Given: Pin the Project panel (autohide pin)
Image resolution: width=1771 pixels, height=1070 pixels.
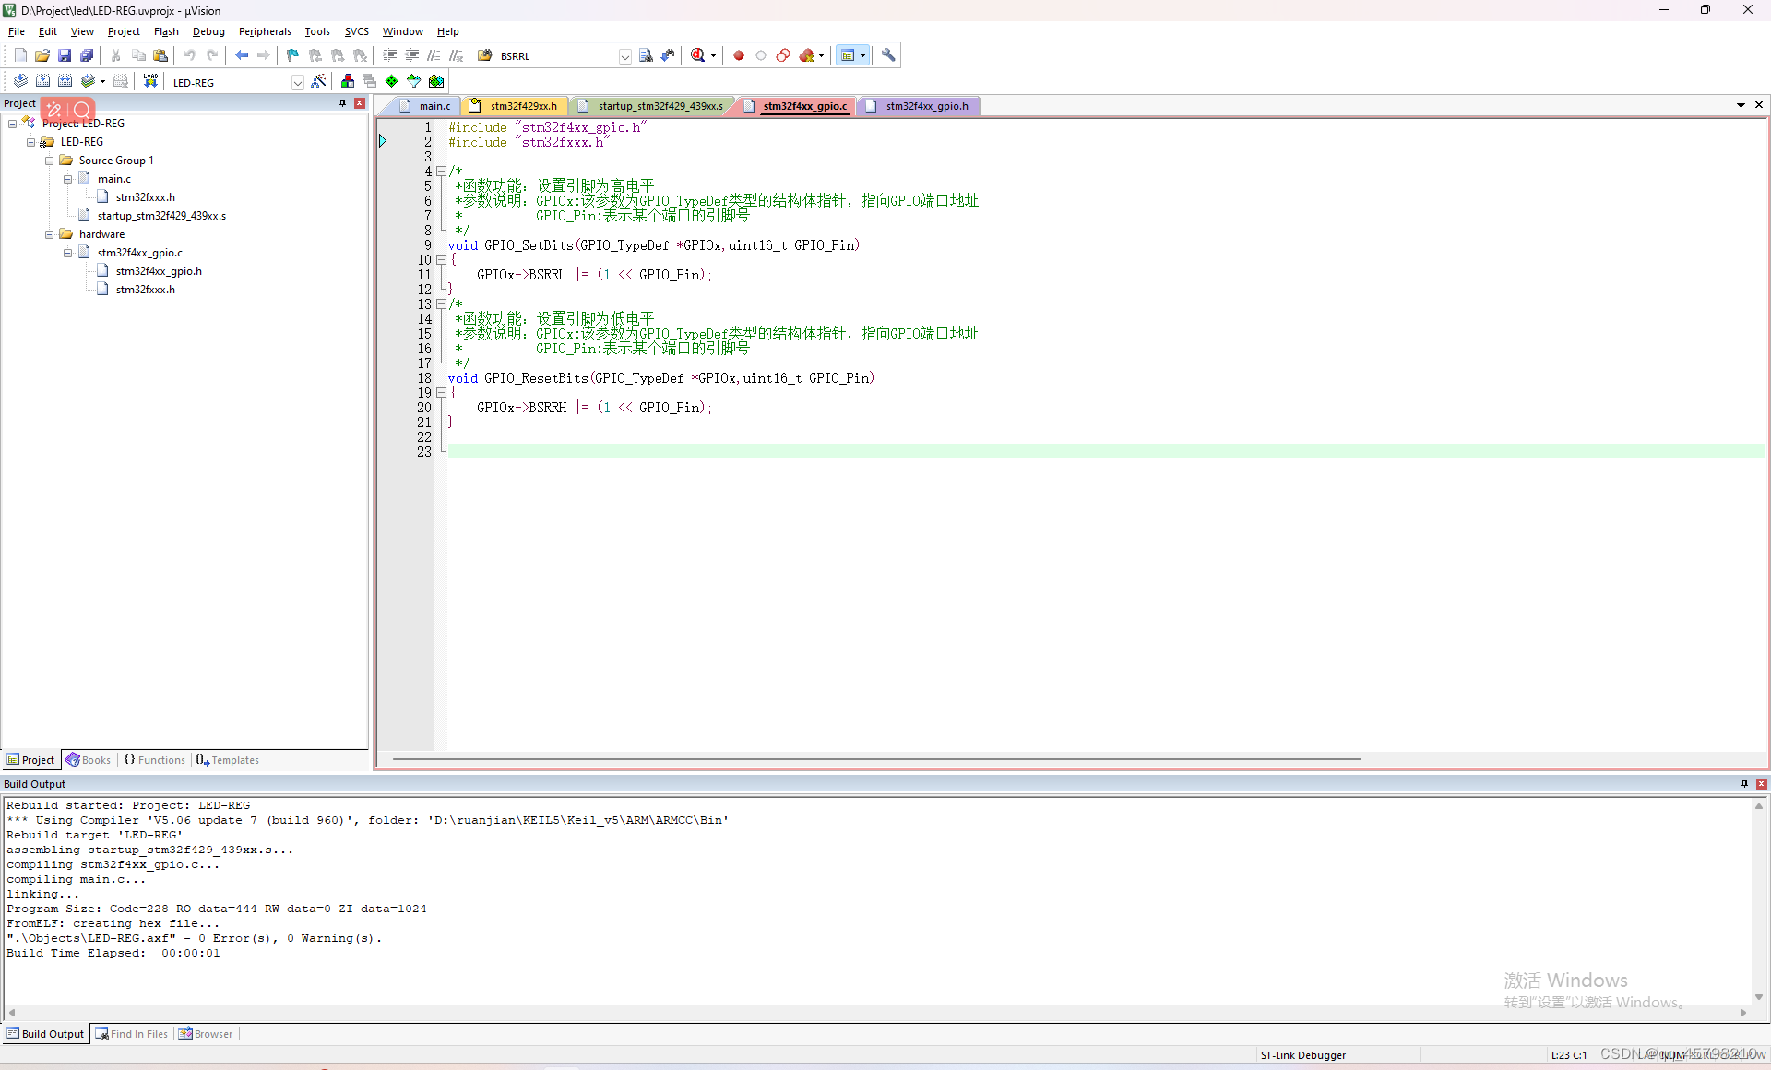Looking at the screenshot, I should click(343, 103).
